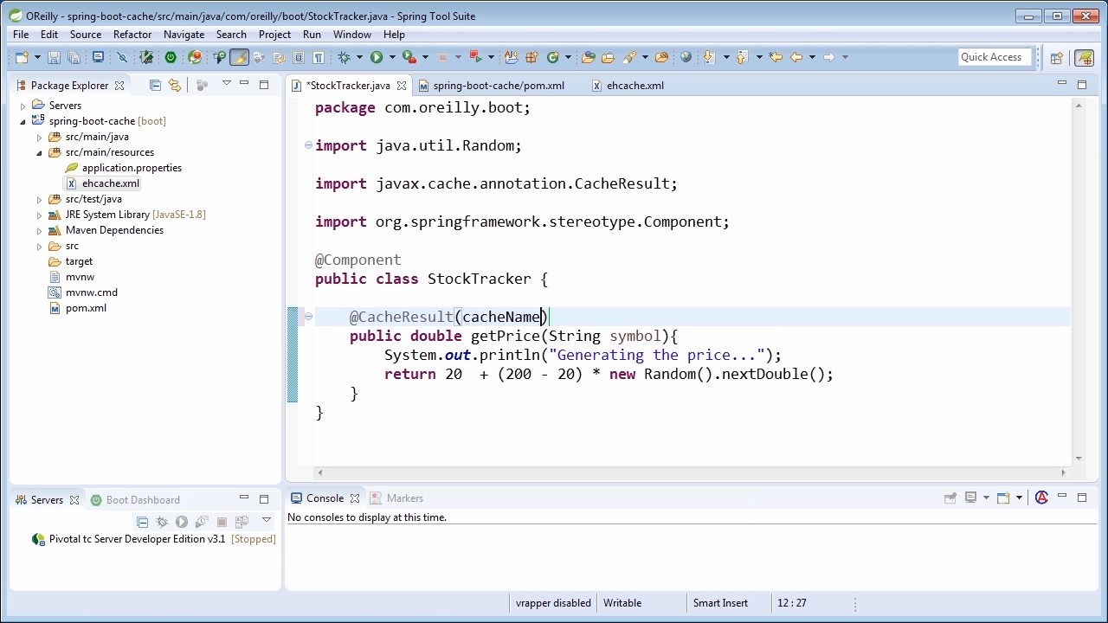Open the Run configurations dropdown arrow

coord(392,57)
